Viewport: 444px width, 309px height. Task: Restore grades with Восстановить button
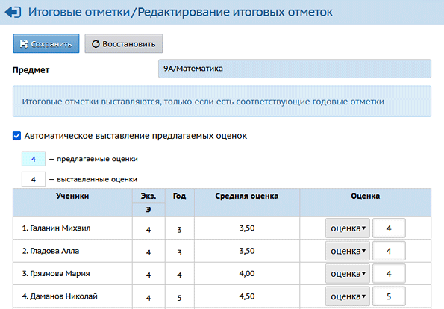point(124,43)
